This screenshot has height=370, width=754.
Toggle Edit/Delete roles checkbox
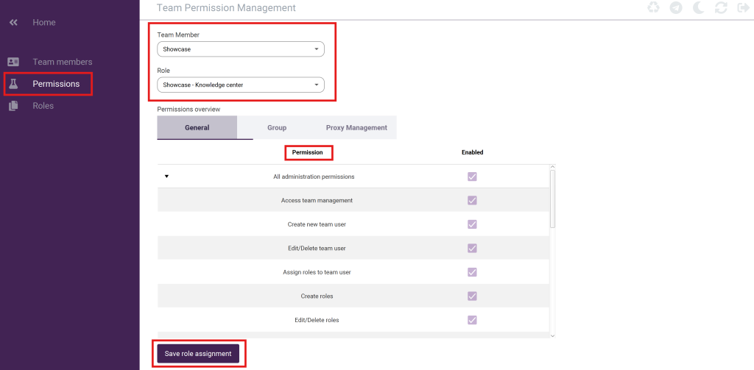[x=472, y=319]
